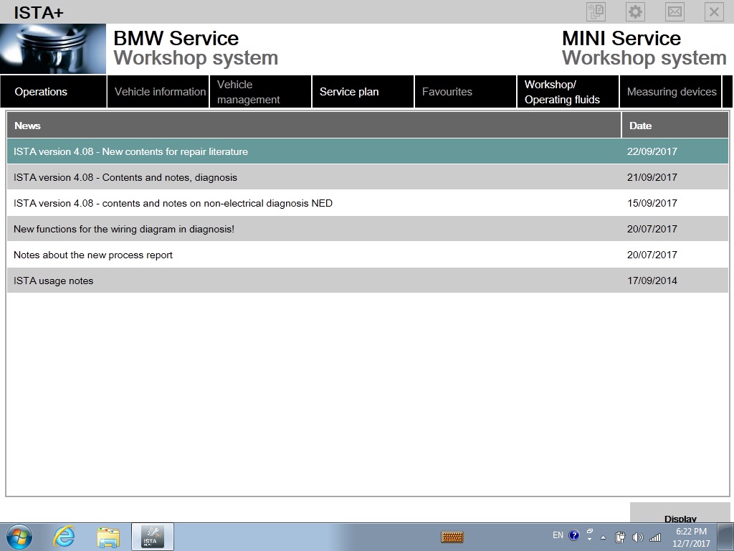Click the Display button
This screenshot has width=734, height=551.
tap(680, 514)
